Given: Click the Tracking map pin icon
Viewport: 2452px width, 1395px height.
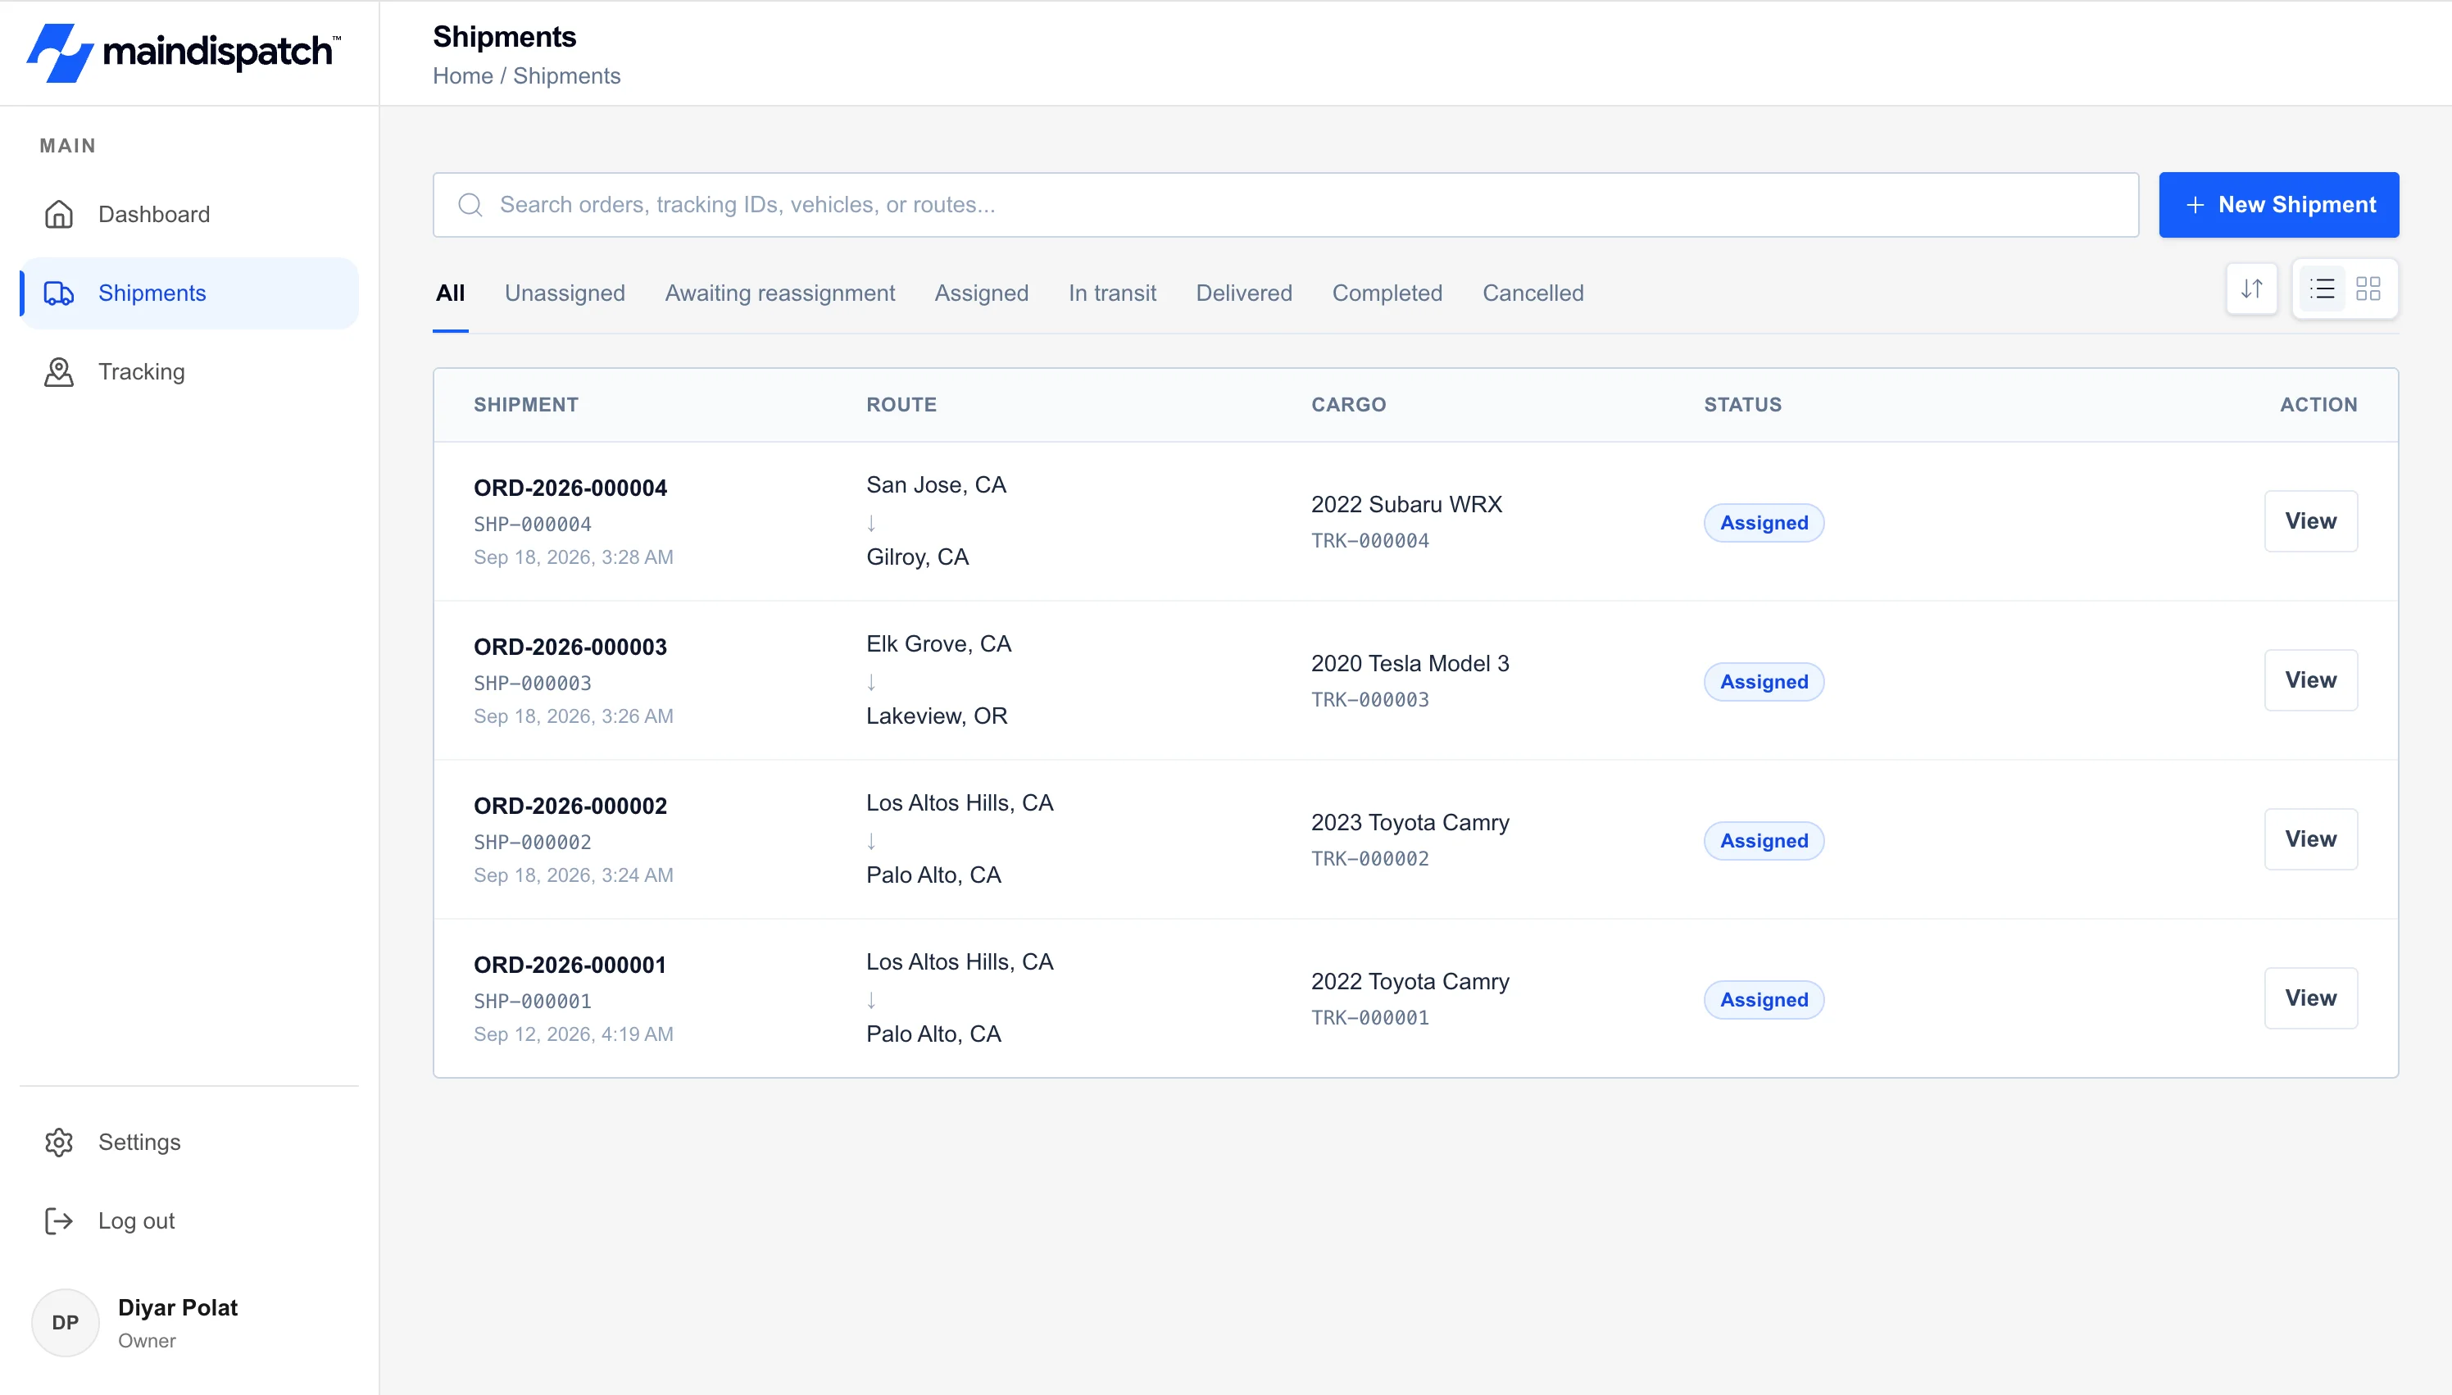Looking at the screenshot, I should coord(58,372).
